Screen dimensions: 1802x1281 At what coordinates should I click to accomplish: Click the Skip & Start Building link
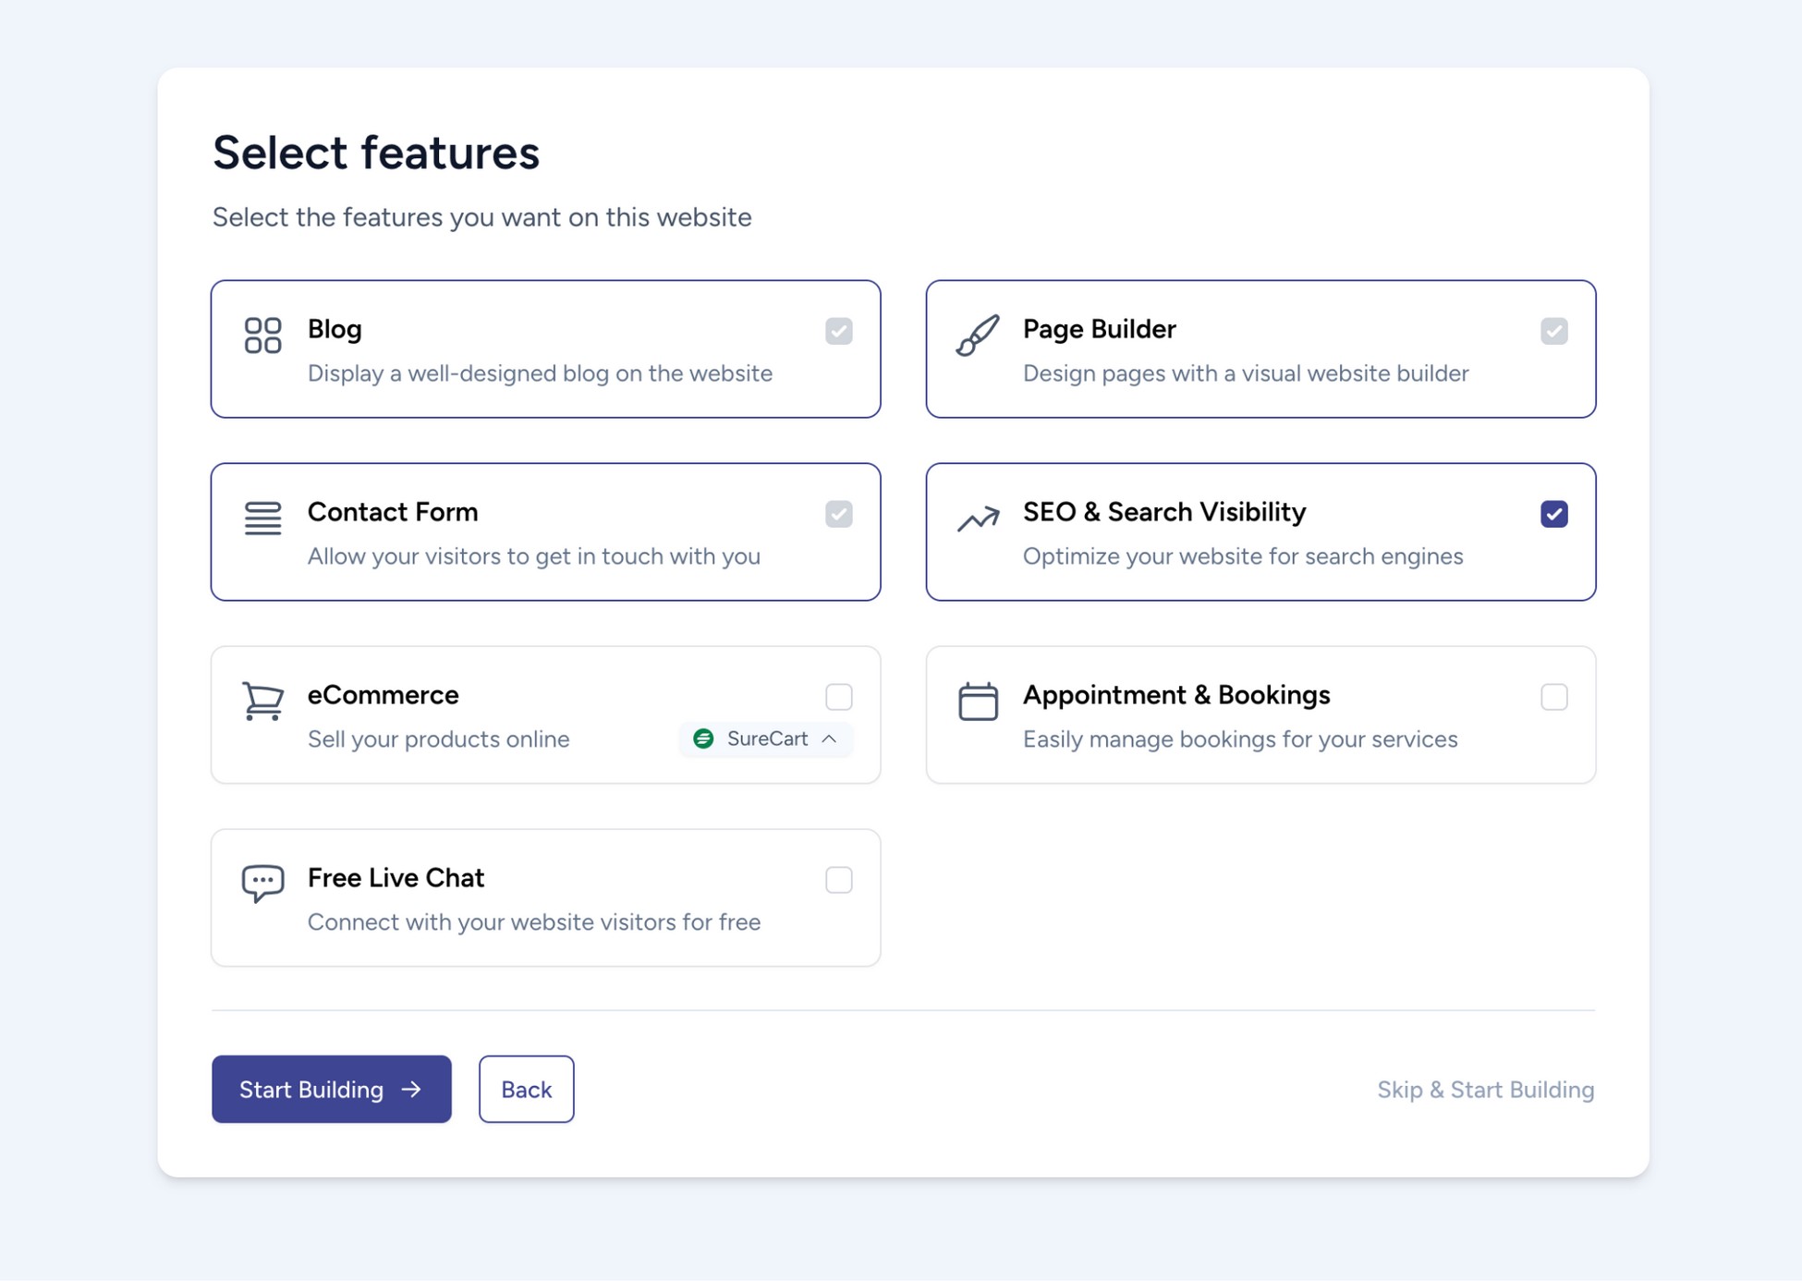point(1484,1090)
